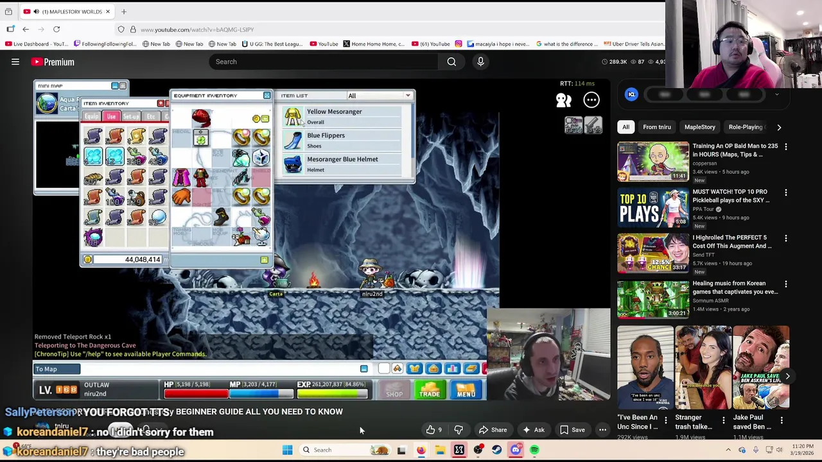Expand the green arrow at equipment window bottom
The height and width of the screenshot is (462, 822).
click(x=264, y=260)
